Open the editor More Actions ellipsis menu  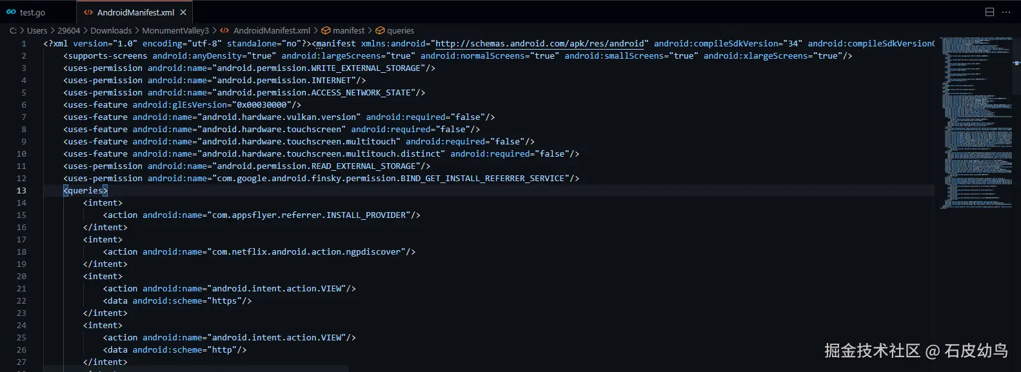click(1006, 12)
